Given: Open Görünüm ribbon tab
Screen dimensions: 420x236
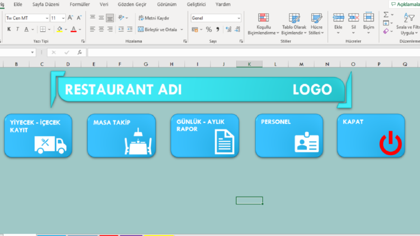Looking at the screenshot, I should point(167,4).
